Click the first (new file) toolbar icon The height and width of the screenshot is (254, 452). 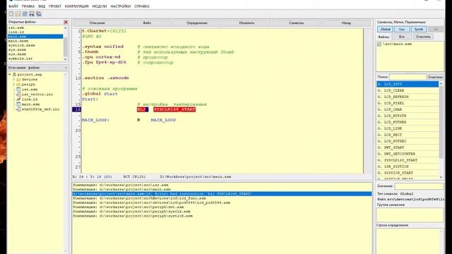[x=11, y=14]
